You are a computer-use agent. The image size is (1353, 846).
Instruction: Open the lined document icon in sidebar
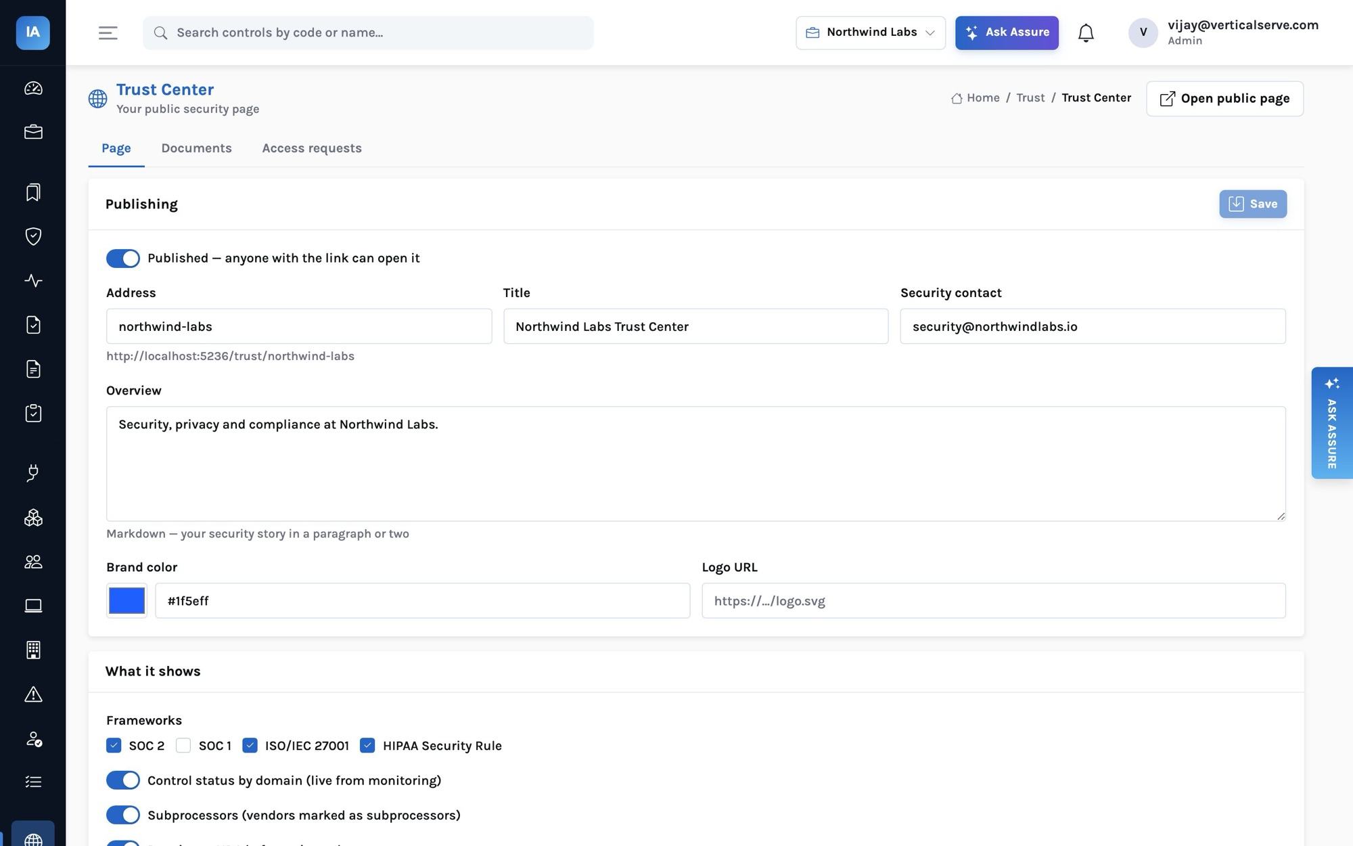33,369
